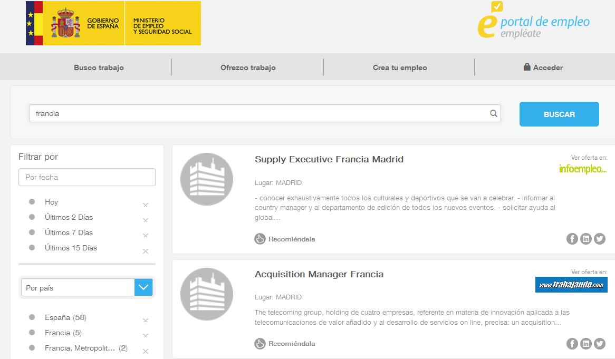The height and width of the screenshot is (359, 615).
Task: Click the infoempleo logo
Action: (x=583, y=169)
